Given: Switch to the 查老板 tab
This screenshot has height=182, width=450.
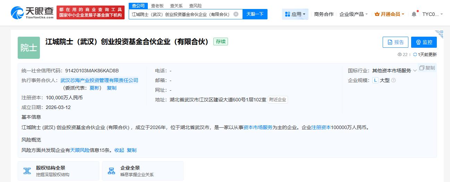Looking at the screenshot, I should 157,6.
